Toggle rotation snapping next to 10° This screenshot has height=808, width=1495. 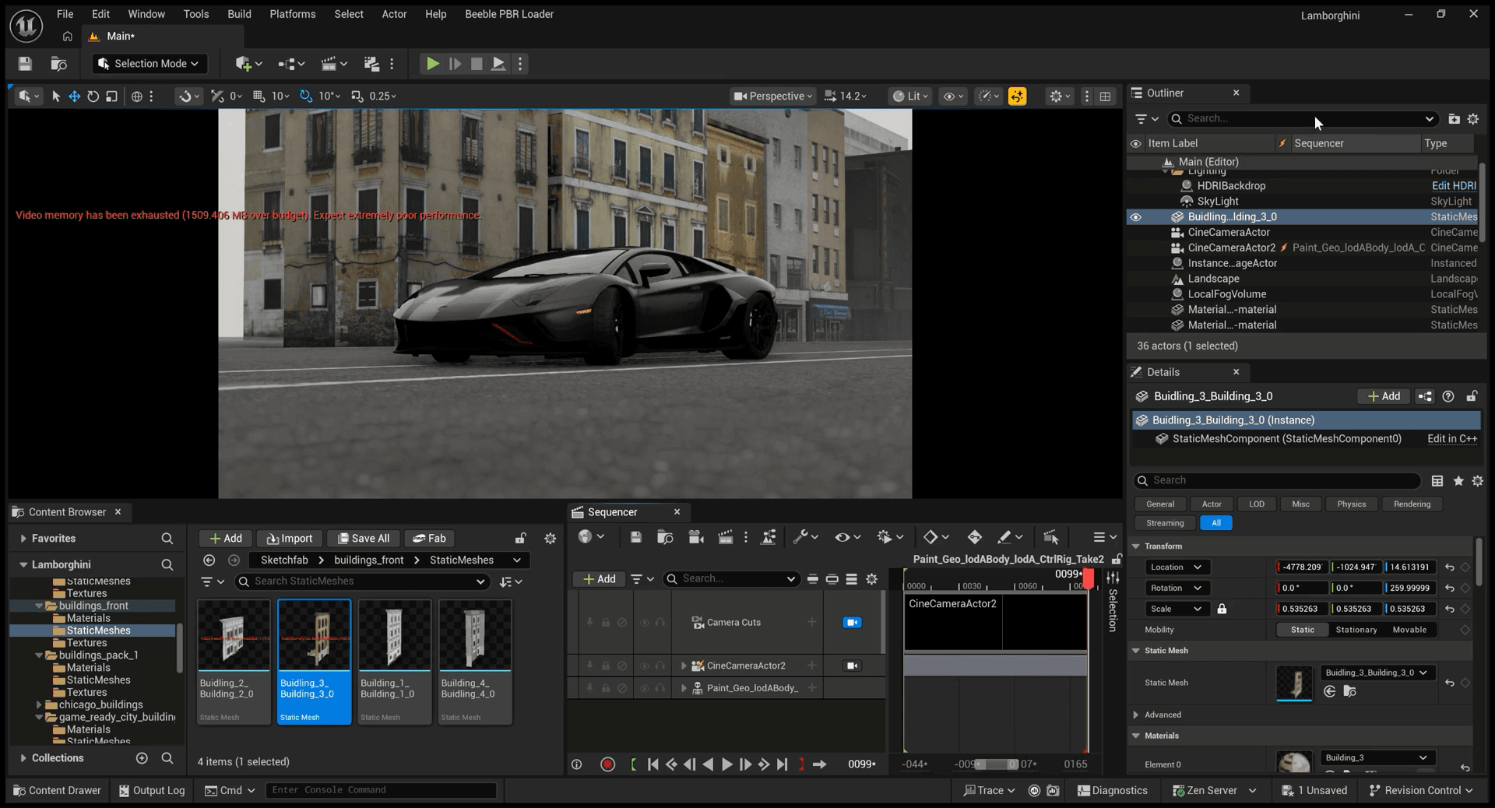pyautogui.click(x=306, y=97)
